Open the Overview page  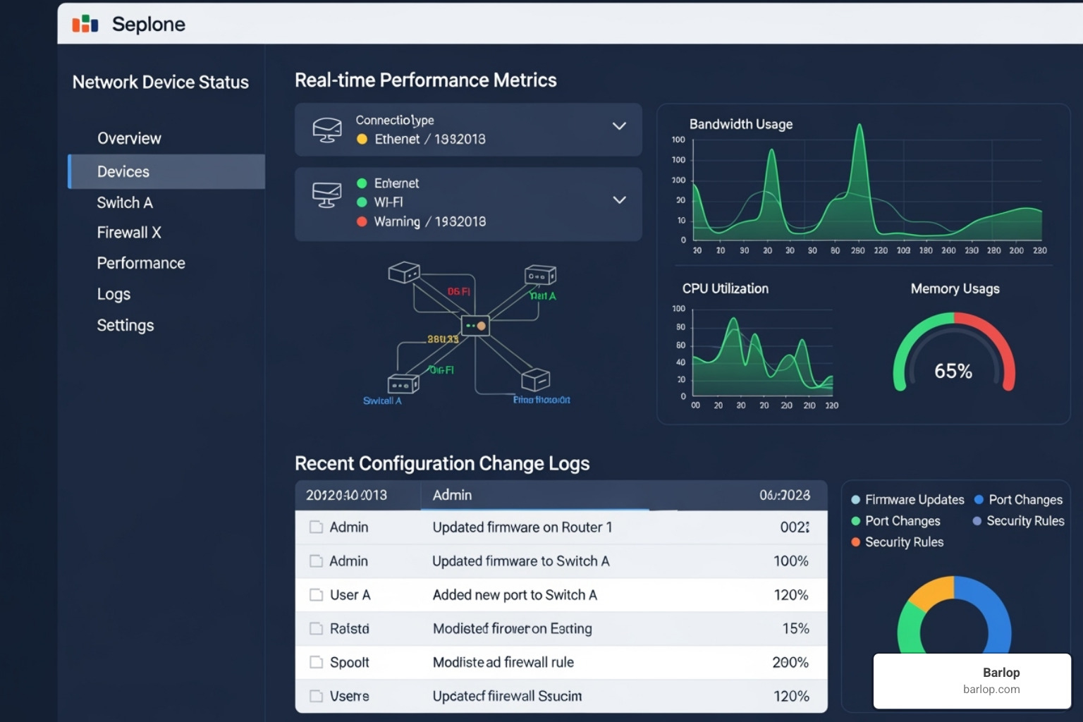pyautogui.click(x=129, y=138)
